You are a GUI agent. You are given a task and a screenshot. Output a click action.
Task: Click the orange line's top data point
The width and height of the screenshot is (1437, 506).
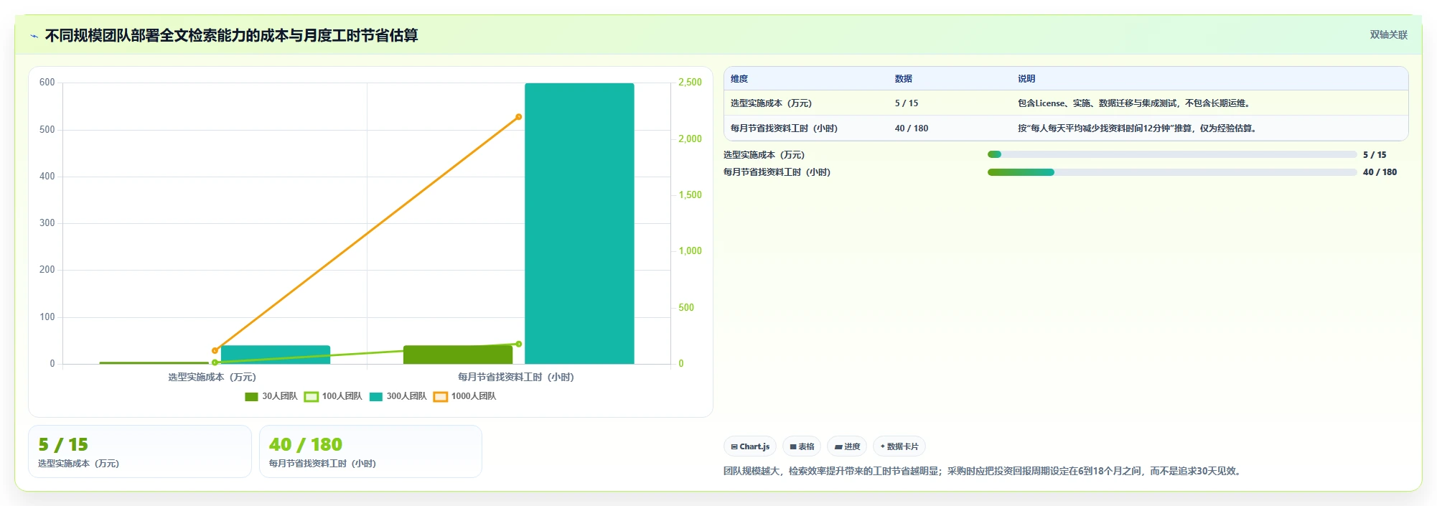tap(519, 117)
